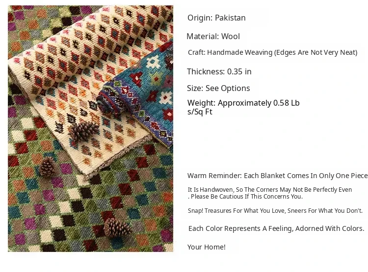Click 'Size: See Options' text
The width and height of the screenshot is (368, 272).
pyautogui.click(x=218, y=88)
